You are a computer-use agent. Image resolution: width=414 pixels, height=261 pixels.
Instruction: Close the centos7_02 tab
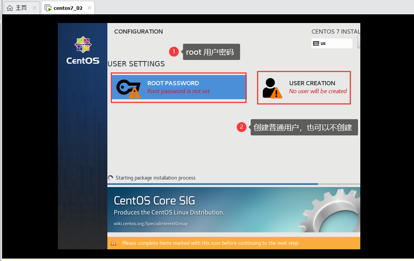tap(90, 8)
